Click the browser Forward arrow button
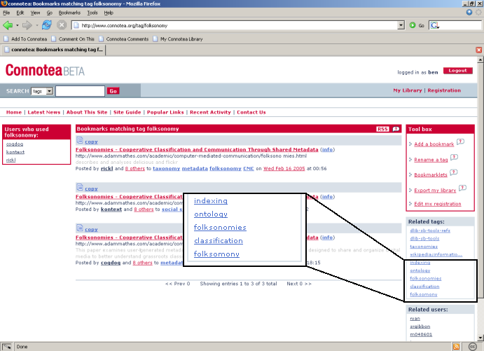This screenshot has width=484, height=351. click(27, 25)
